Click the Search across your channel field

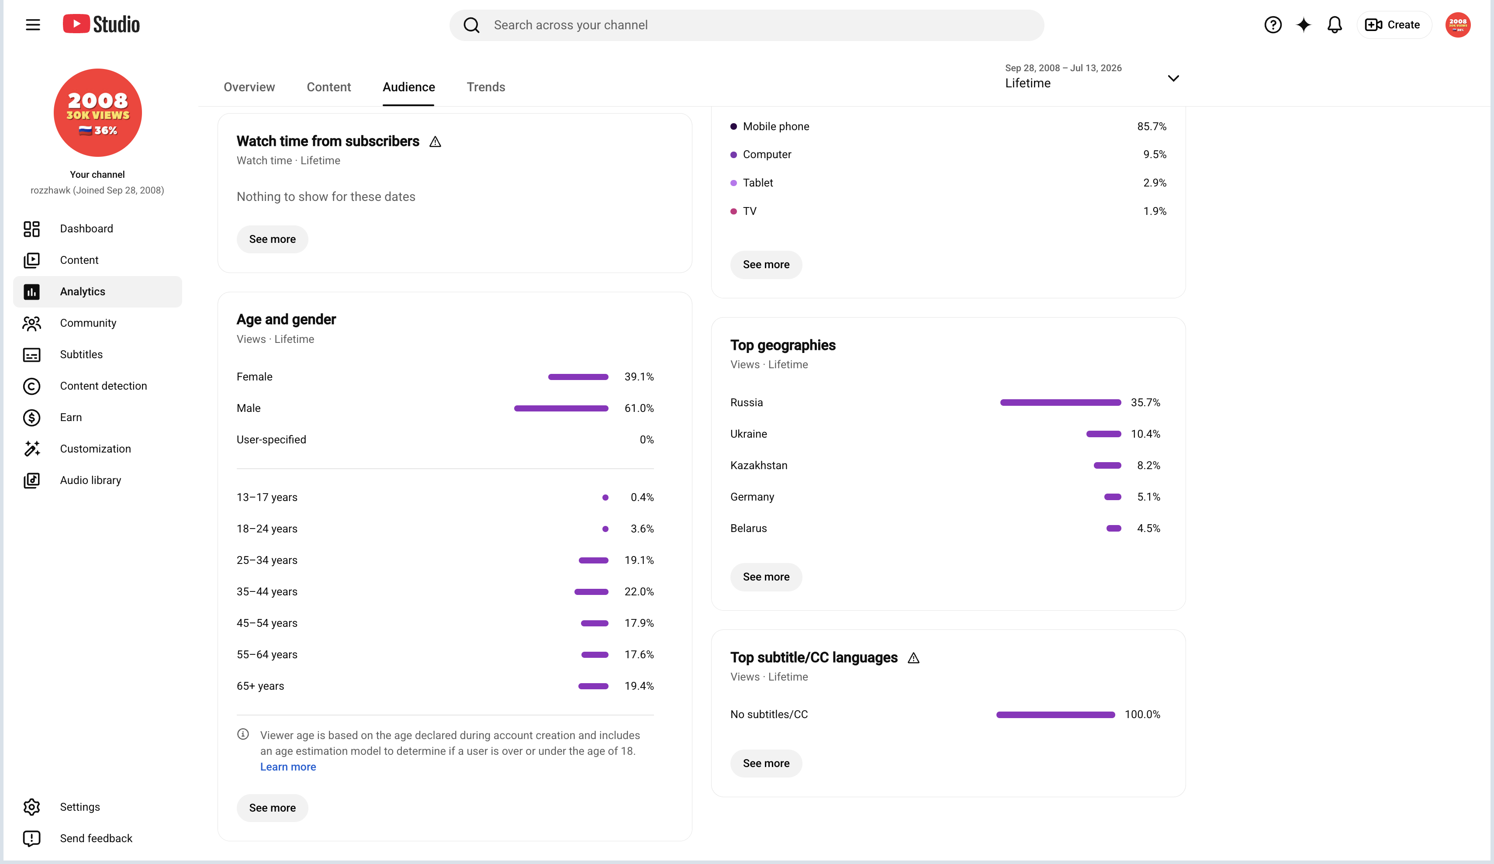[747, 25]
